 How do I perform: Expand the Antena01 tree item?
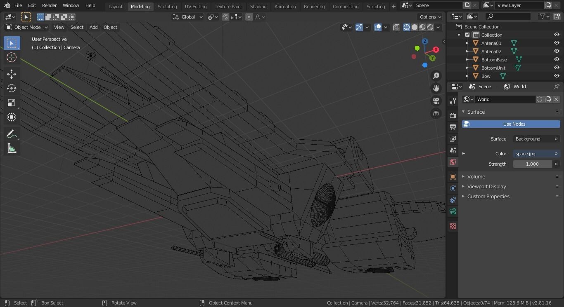(x=467, y=43)
